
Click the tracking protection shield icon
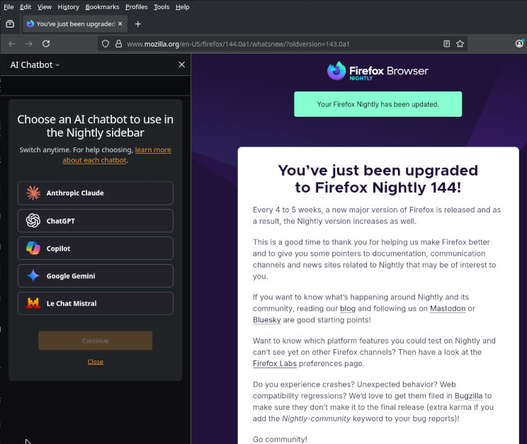(106, 44)
